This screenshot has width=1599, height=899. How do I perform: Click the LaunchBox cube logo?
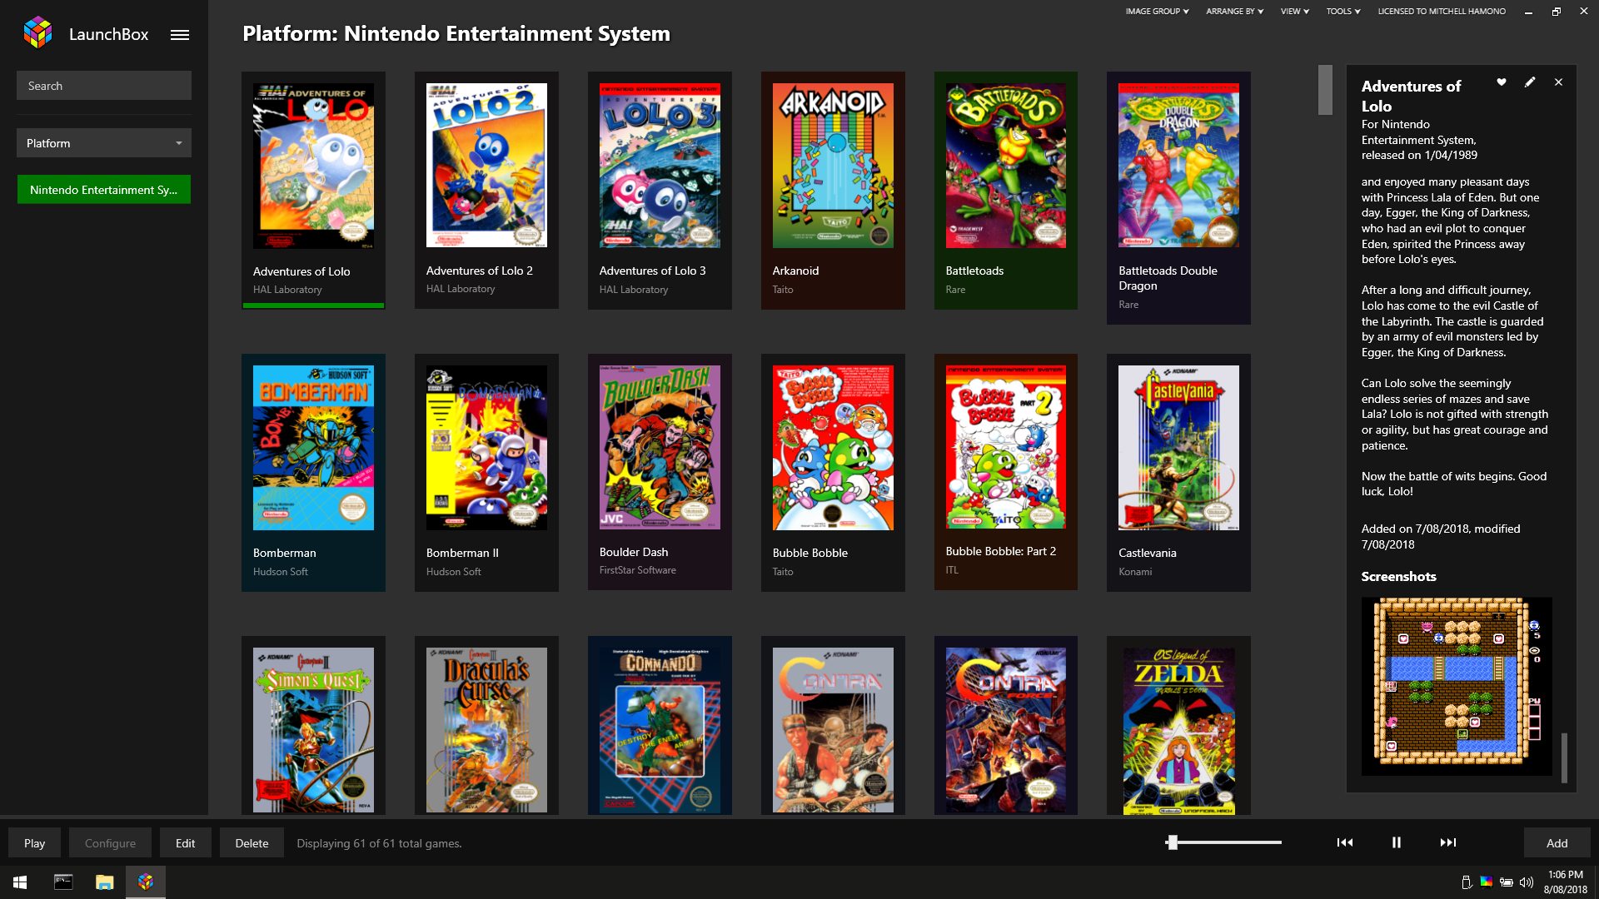click(38, 33)
